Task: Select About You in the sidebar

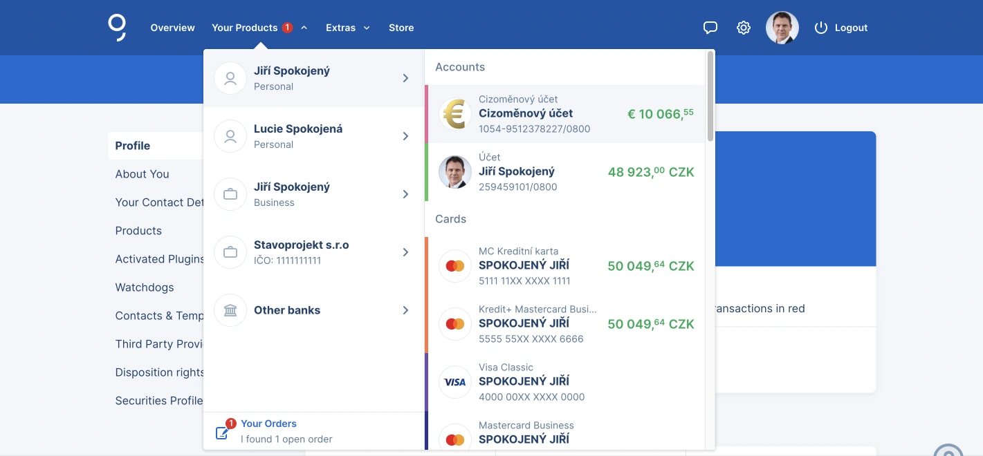Action: pos(142,174)
